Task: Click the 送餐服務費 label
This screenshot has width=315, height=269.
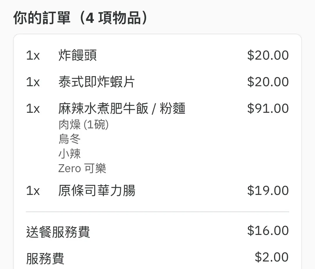Action: [58, 232]
